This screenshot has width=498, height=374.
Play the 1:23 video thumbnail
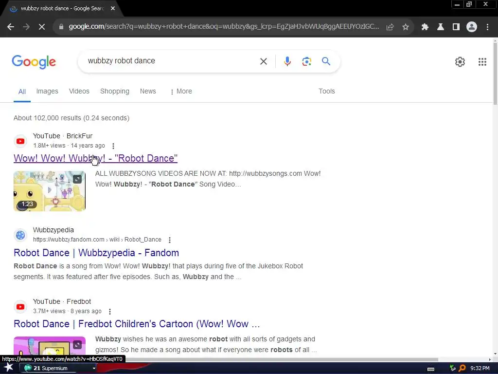coord(50,191)
